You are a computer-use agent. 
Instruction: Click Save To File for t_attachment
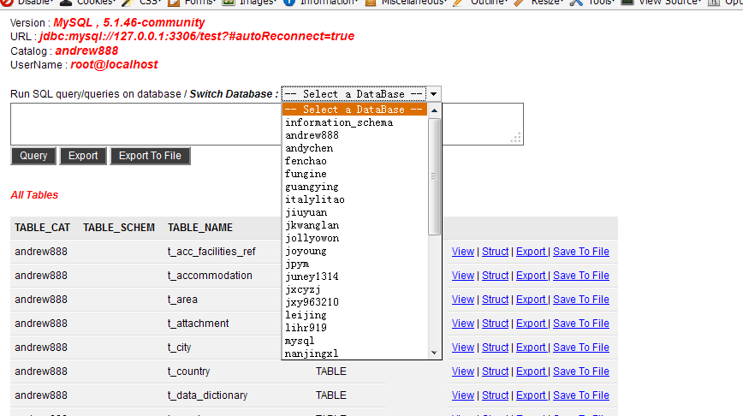pyautogui.click(x=581, y=324)
